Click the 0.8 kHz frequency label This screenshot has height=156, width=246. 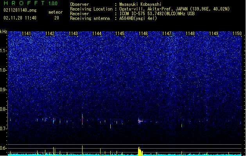pyautogui.click(x=4, y=109)
